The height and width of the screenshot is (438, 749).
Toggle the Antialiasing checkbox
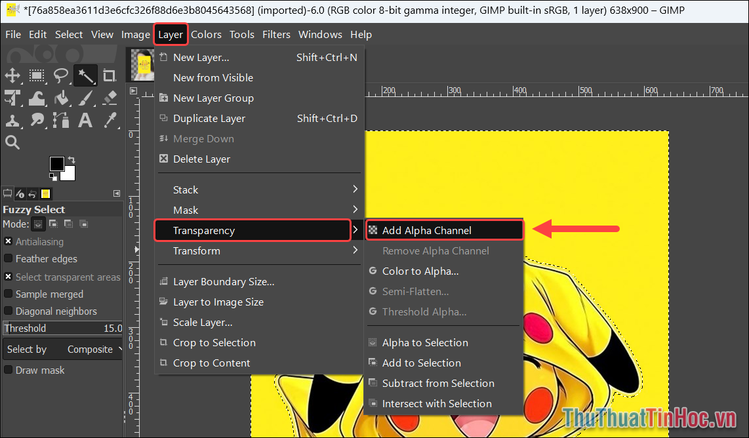click(x=8, y=242)
